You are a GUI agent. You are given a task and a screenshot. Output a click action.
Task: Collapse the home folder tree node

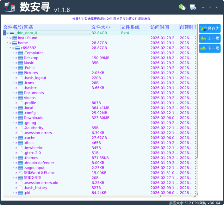tap(7, 43)
